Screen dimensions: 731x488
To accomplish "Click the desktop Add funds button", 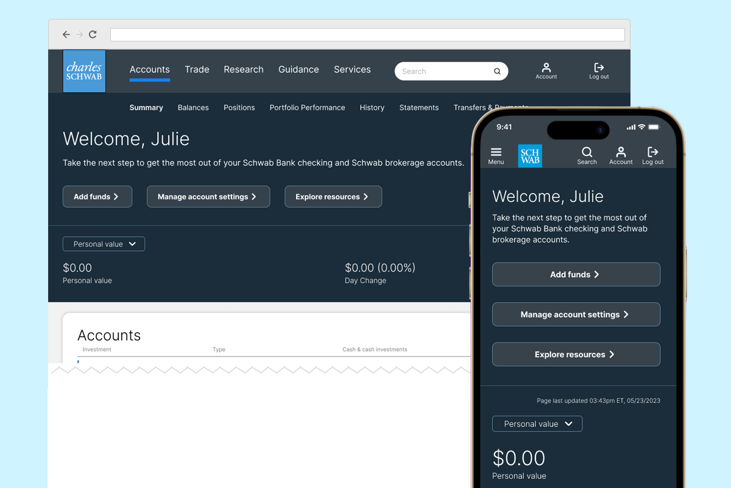I will pyautogui.click(x=97, y=197).
